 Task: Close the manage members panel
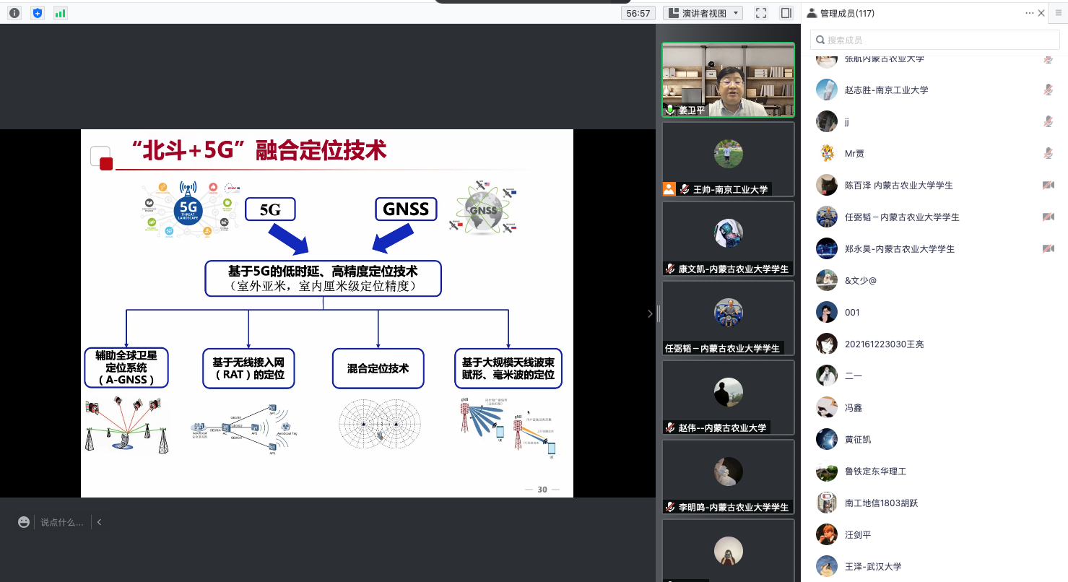point(1041,13)
